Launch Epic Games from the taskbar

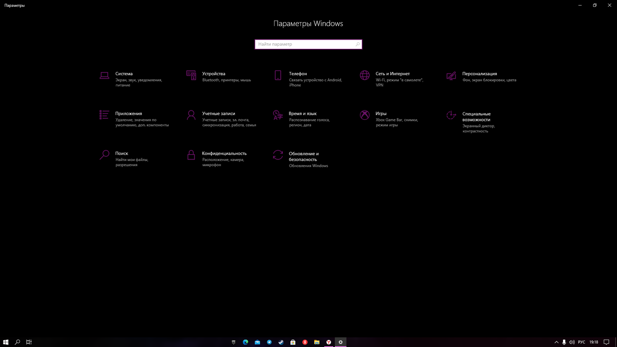click(234, 342)
